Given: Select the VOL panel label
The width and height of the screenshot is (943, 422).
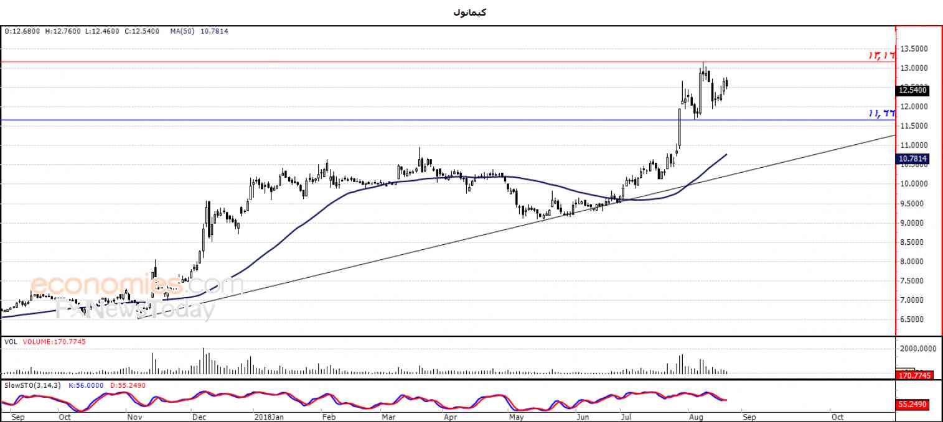Looking at the screenshot, I should [11, 342].
